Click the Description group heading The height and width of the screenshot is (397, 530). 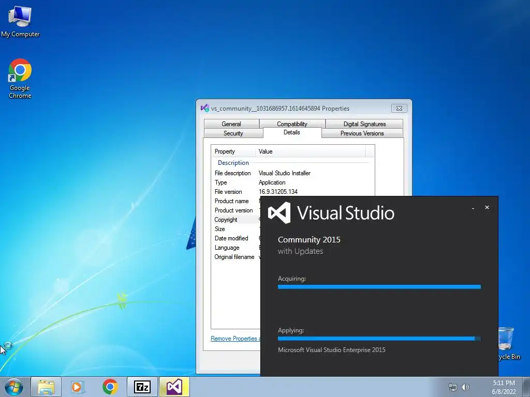click(233, 163)
